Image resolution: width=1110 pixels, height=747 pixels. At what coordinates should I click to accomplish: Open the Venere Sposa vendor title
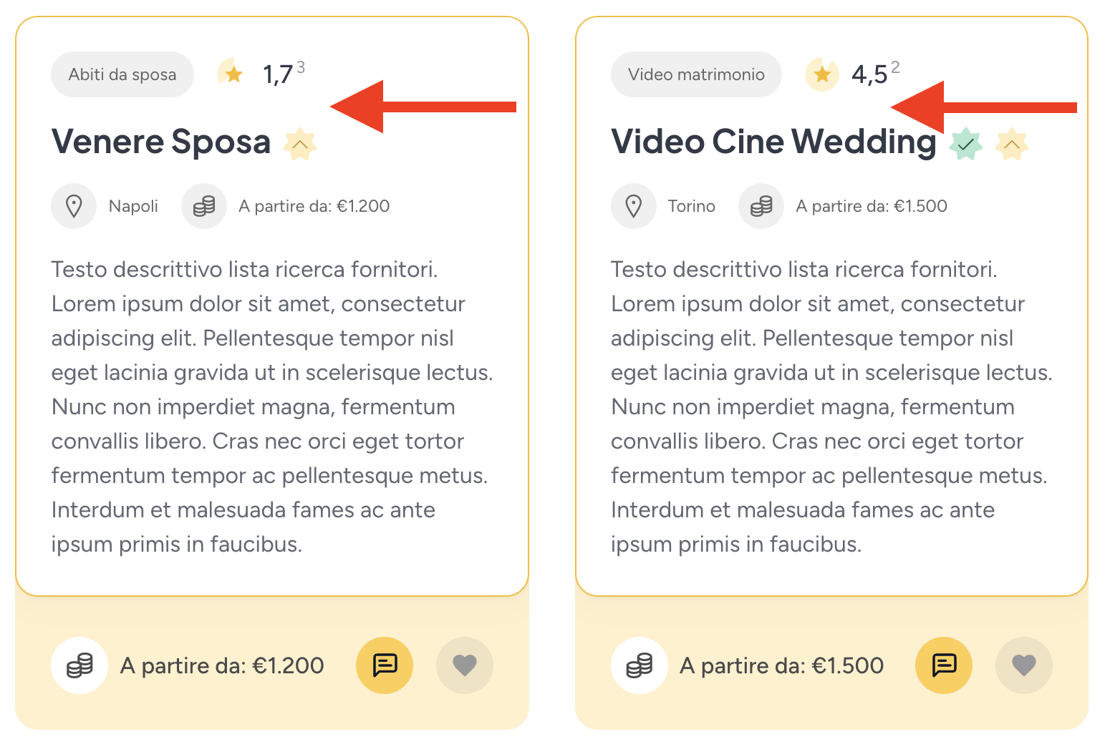pos(161,142)
